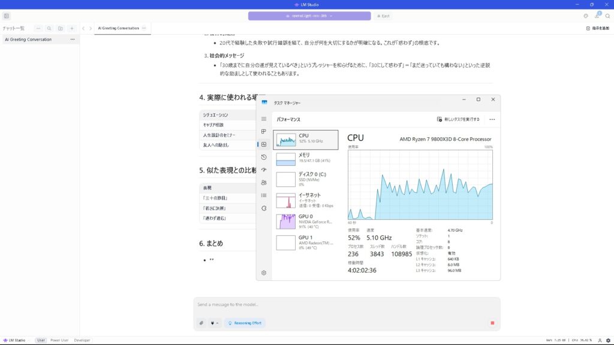Switch to Power User mode

pyautogui.click(x=59, y=340)
